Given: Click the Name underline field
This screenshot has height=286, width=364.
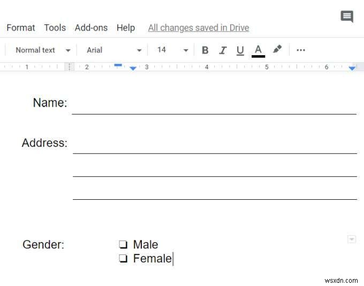Looking at the screenshot, I should pyautogui.click(x=214, y=114).
